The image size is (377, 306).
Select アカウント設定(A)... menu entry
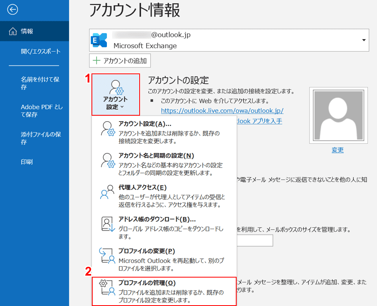tap(164, 132)
